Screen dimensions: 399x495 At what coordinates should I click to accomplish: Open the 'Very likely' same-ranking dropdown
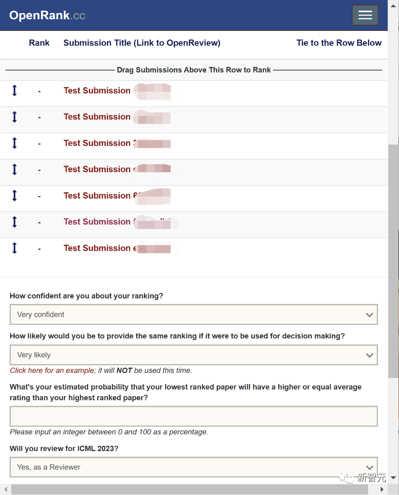pos(193,355)
